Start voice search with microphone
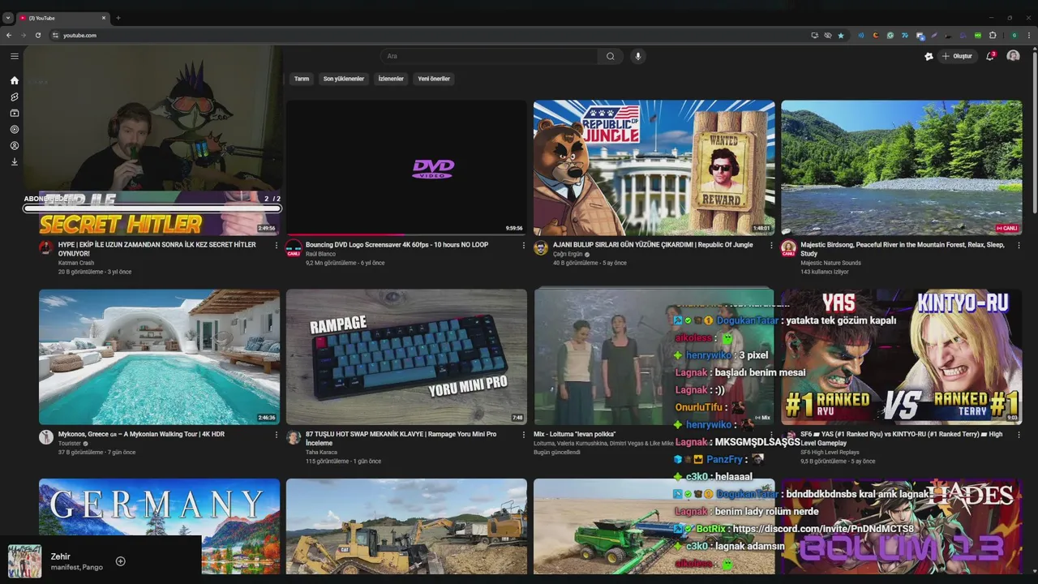Image resolution: width=1038 pixels, height=584 pixels. 637,56
